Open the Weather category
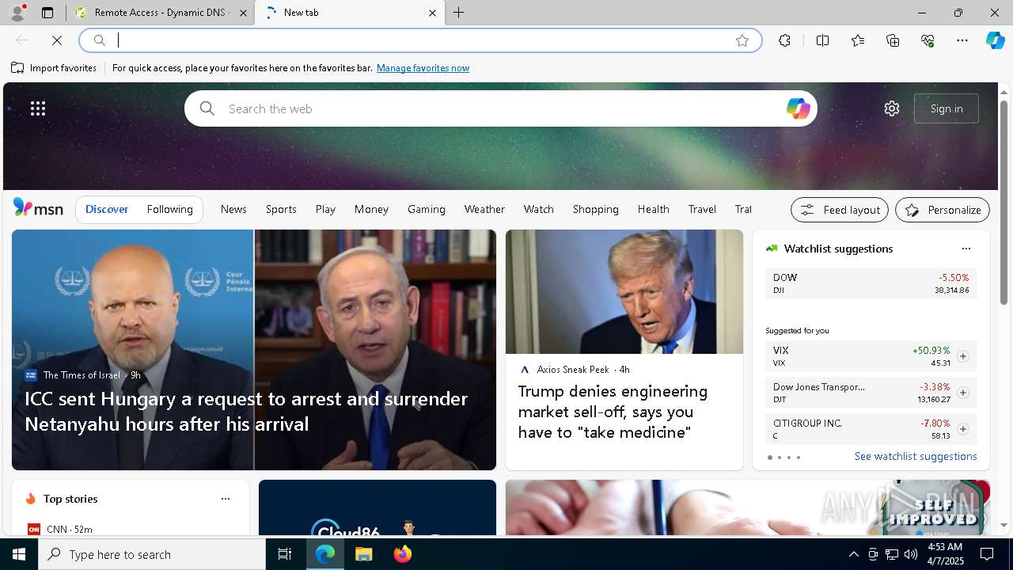This screenshot has height=570, width=1013. point(484,209)
